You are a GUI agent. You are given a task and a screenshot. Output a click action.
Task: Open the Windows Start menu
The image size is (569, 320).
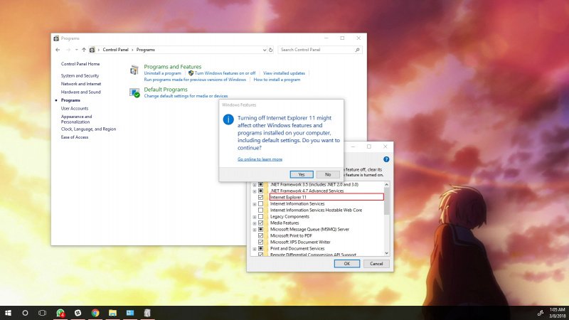coord(8,312)
